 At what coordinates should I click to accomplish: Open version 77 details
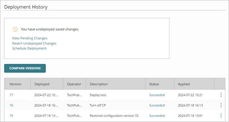click(x=11, y=95)
